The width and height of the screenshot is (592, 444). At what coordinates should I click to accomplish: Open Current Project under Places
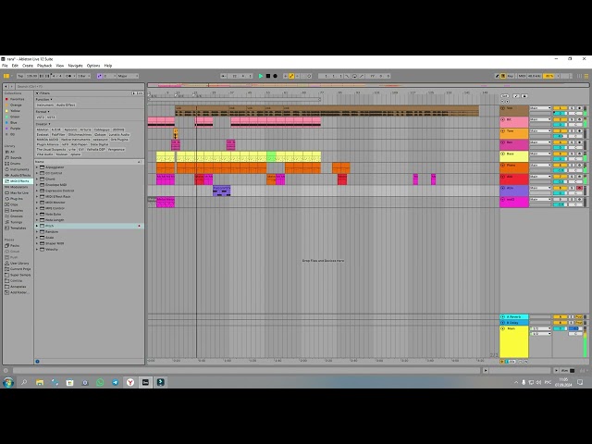pos(18,269)
